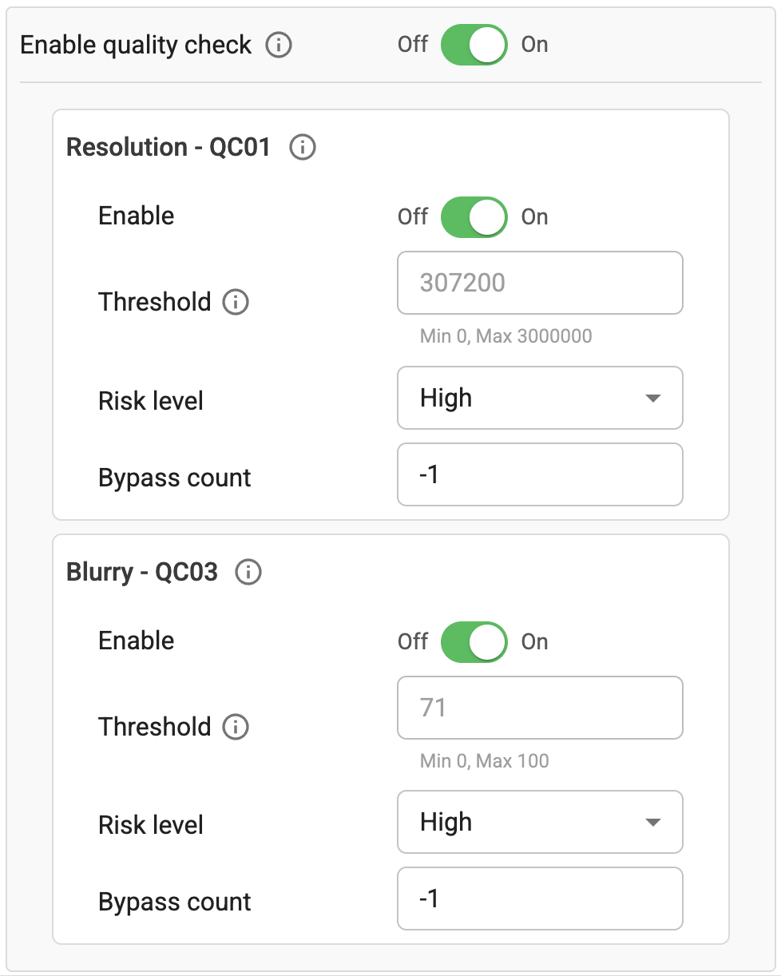
Task: Focus the Resolution Bypass count field
Action: click(539, 475)
